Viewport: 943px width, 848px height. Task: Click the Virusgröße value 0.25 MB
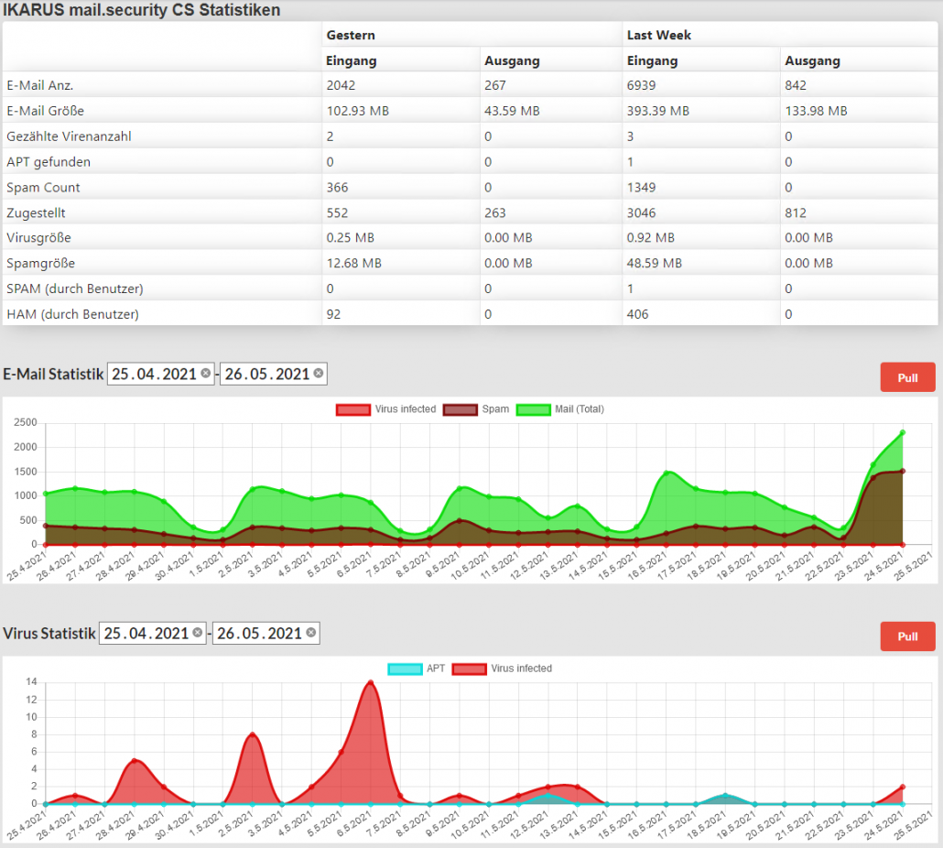tap(351, 237)
